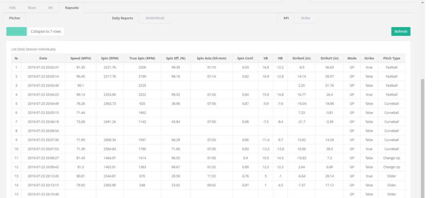This screenshot has height=198, width=440.
Task: Click StrikeY value 51.76
Action: [x=329, y=85]
